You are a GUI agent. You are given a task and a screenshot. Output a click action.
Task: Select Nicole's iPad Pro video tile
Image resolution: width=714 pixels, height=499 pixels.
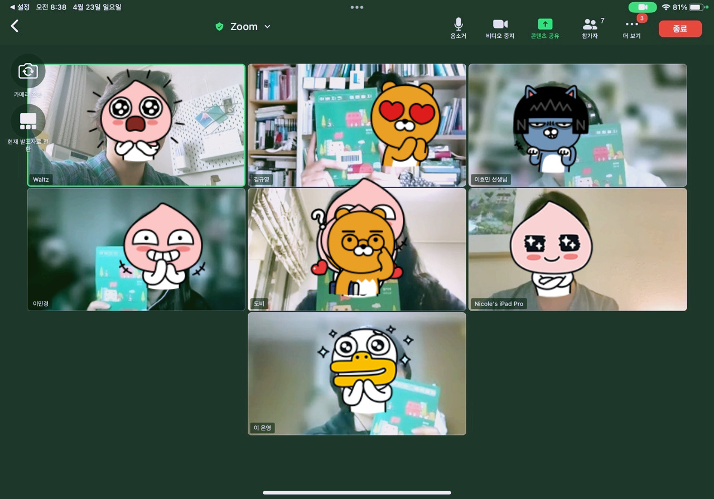click(x=578, y=249)
